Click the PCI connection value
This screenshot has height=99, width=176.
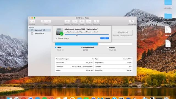pos(130,67)
